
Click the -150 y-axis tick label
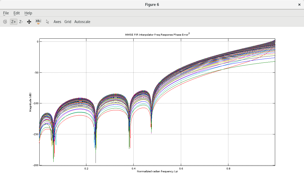coord(36,134)
